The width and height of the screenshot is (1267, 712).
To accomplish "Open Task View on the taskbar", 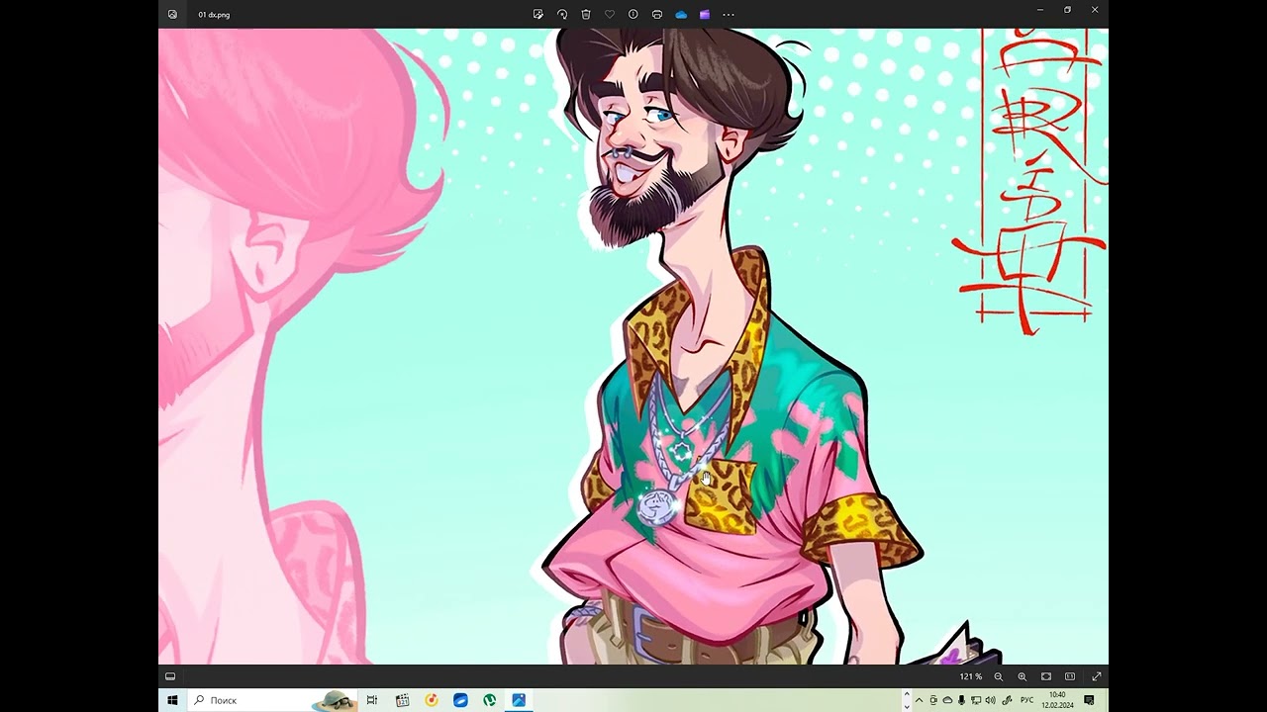I will 372,700.
